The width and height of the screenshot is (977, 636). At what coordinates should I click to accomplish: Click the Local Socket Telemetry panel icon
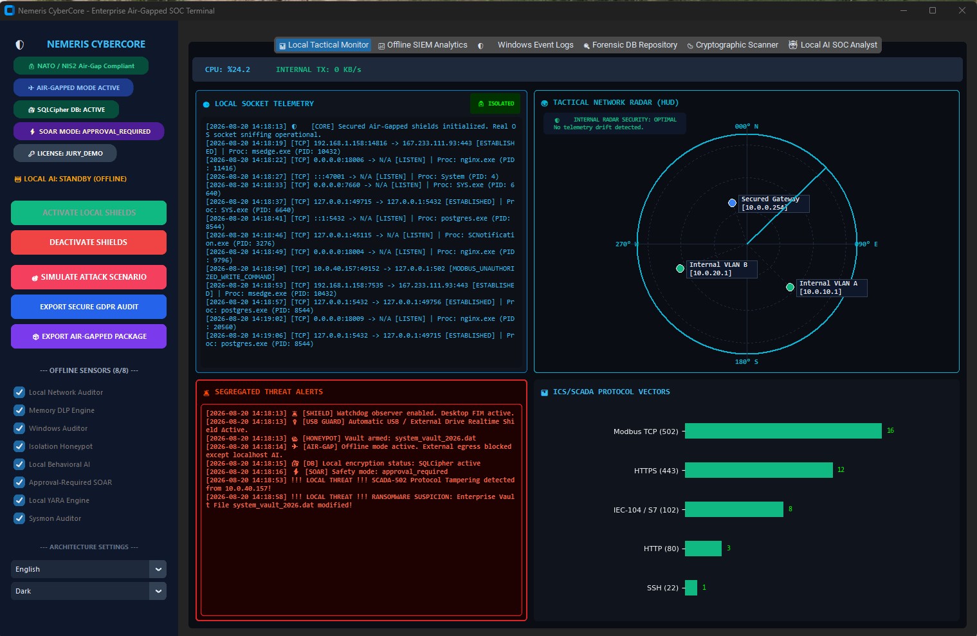(x=206, y=104)
